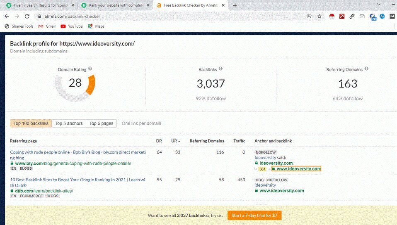Click the Domain Rating help question mark icon

point(90,69)
